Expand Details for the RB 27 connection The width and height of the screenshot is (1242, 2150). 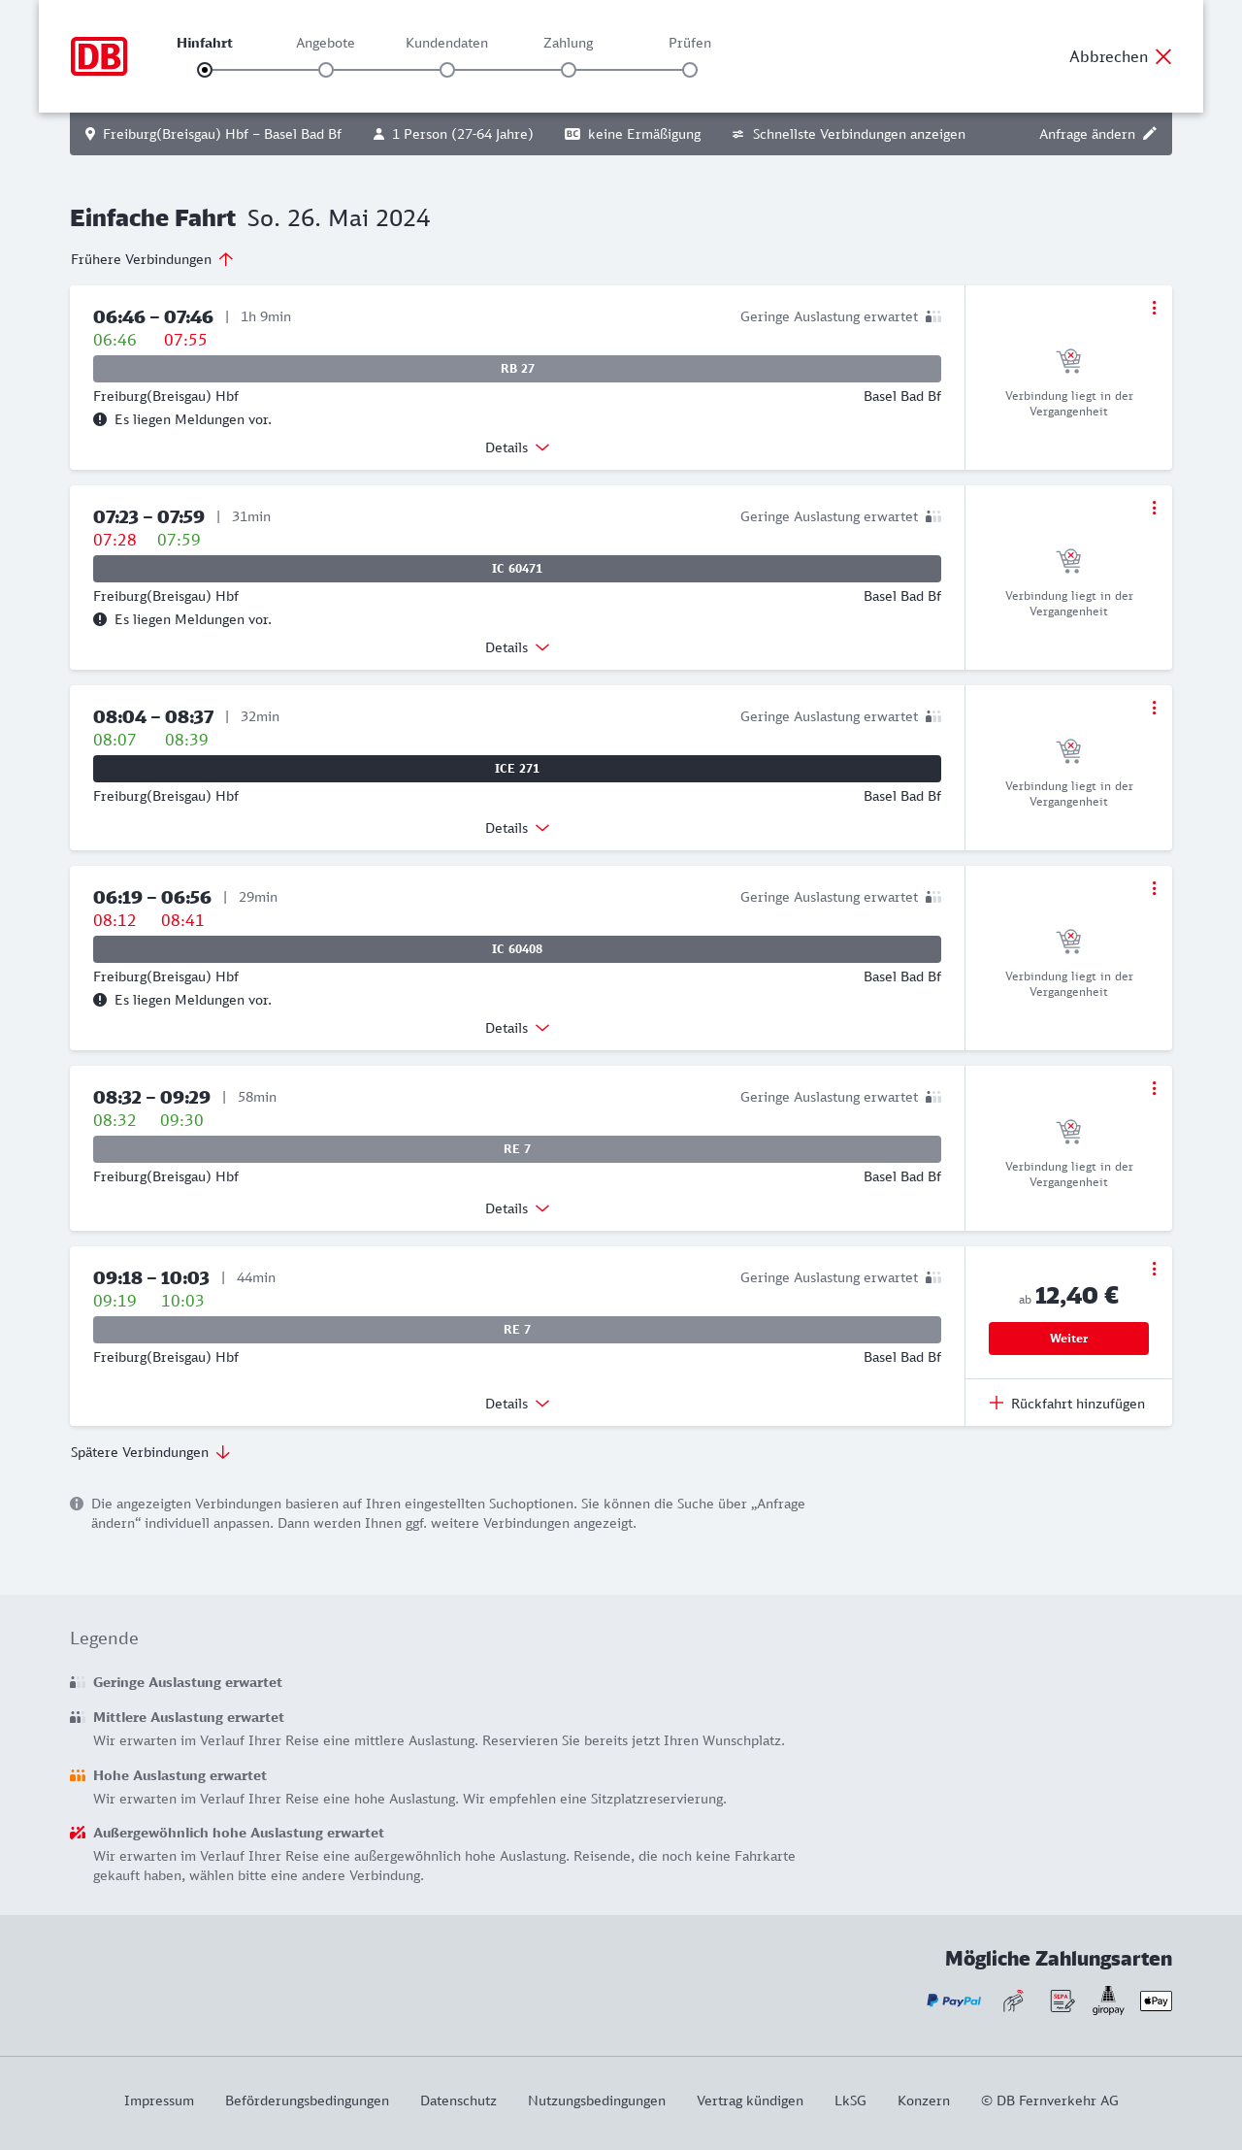[x=517, y=447]
